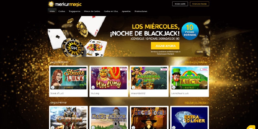258x129 pixels.
Task: Click the Iniciar sesión button
Action: pyautogui.click(x=180, y=4)
